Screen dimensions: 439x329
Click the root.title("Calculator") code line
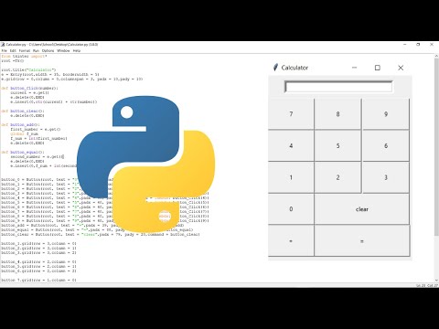28,69
